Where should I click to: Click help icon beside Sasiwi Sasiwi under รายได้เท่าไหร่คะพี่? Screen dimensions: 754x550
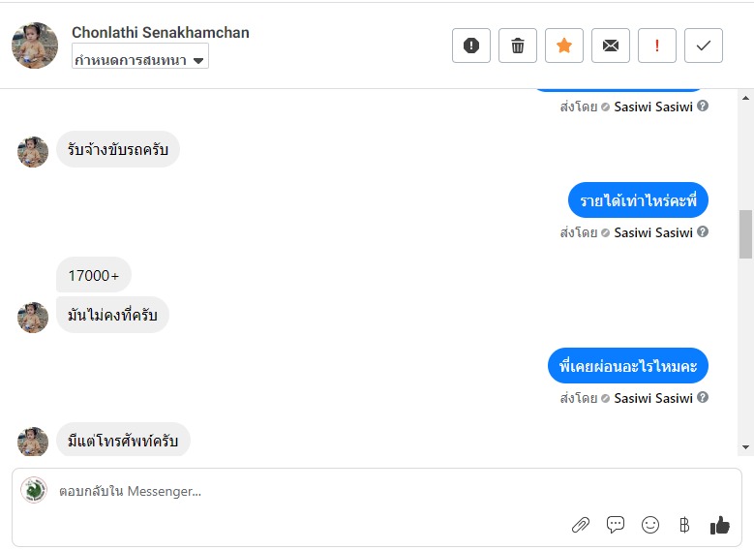coord(703,232)
